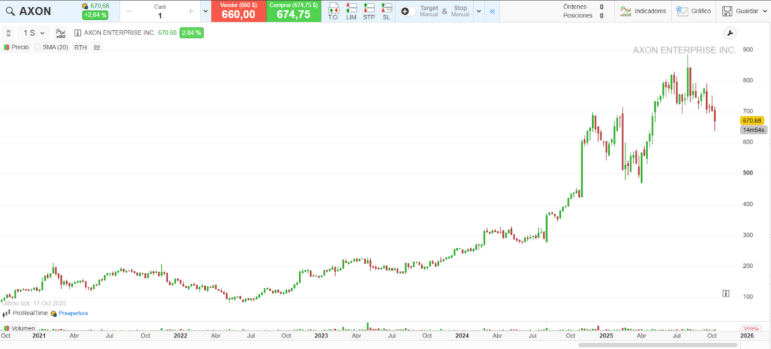Choose the LIM limit order icon
The height and width of the screenshot is (349, 771).
pyautogui.click(x=351, y=11)
